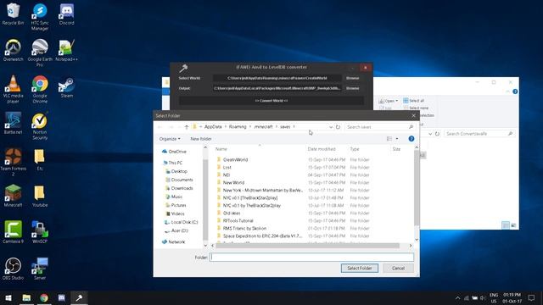Click the Windows Start button
543x305 pixels.
pos(8,297)
